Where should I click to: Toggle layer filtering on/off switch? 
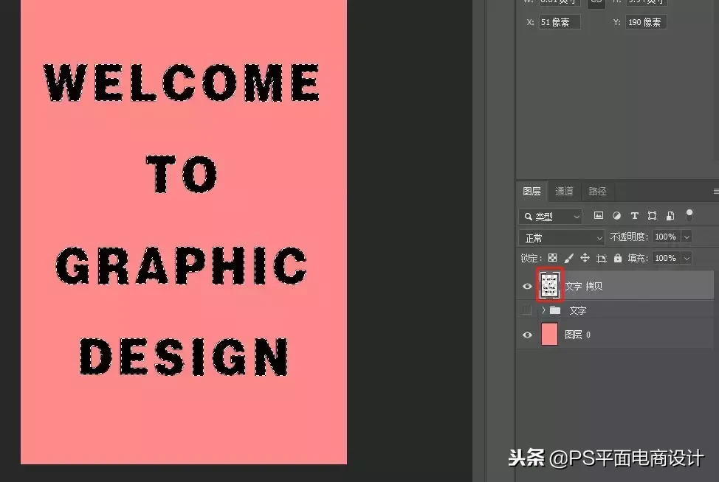coord(689,214)
